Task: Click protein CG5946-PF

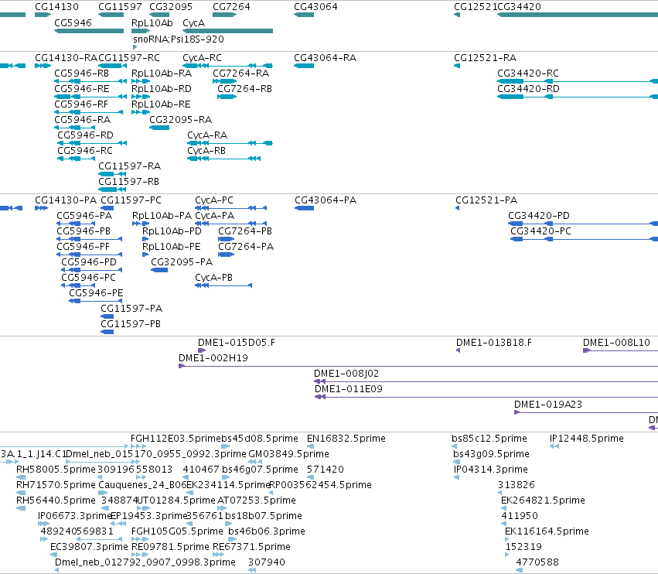Action: coord(83,247)
